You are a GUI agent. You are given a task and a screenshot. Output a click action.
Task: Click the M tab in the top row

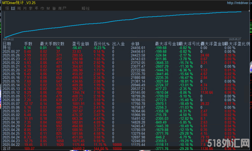coord(48,8)
